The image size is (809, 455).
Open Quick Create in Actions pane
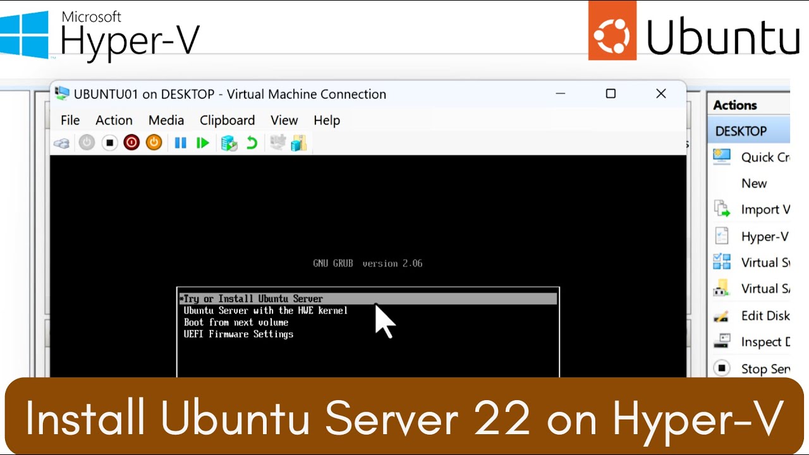(765, 157)
